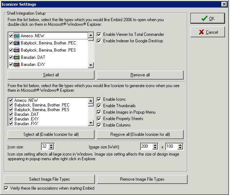Increase the Image width spinner value
This screenshot has width=230, height=195.
coord(155,145)
